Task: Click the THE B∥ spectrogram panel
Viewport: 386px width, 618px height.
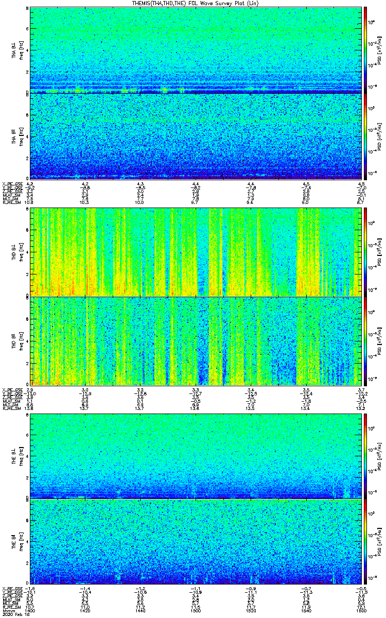Action: (x=196, y=542)
